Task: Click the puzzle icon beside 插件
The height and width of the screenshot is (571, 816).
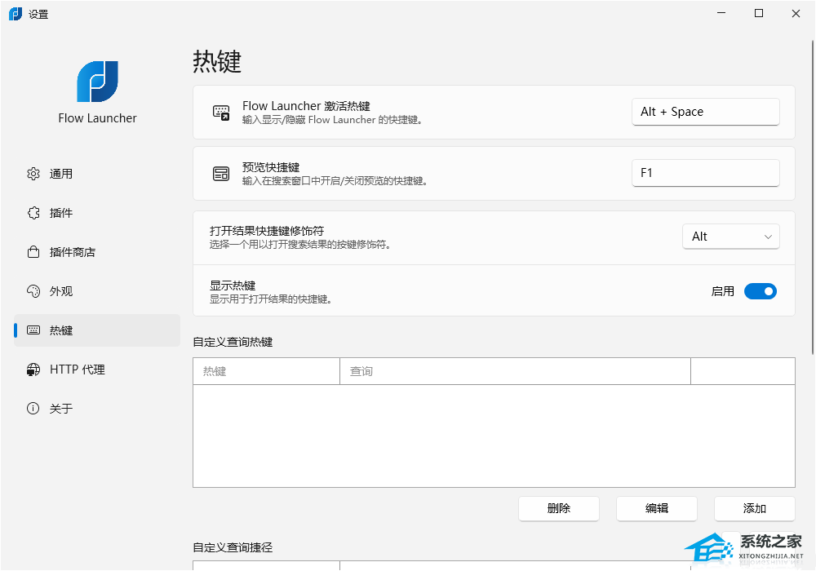Action: pyautogui.click(x=33, y=213)
